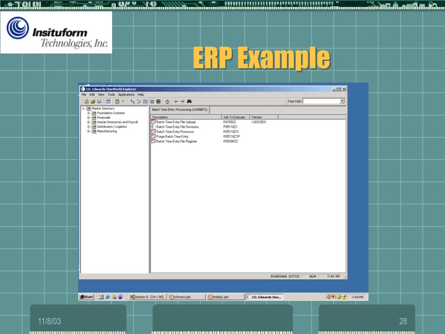Screen dimensions: 445x334
Task: Click the Home toolbar icon
Action: coord(167,101)
